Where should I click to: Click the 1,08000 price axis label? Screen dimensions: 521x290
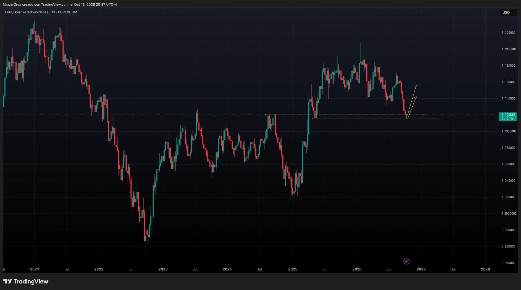click(x=508, y=148)
